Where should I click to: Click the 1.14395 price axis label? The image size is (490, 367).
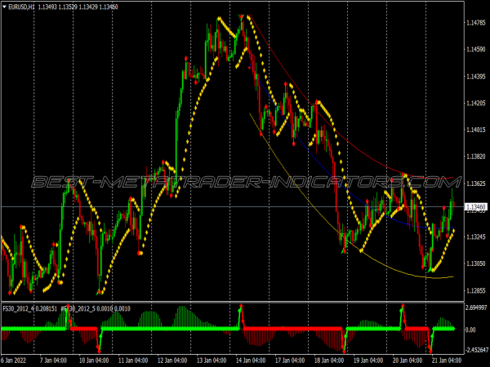[476, 77]
